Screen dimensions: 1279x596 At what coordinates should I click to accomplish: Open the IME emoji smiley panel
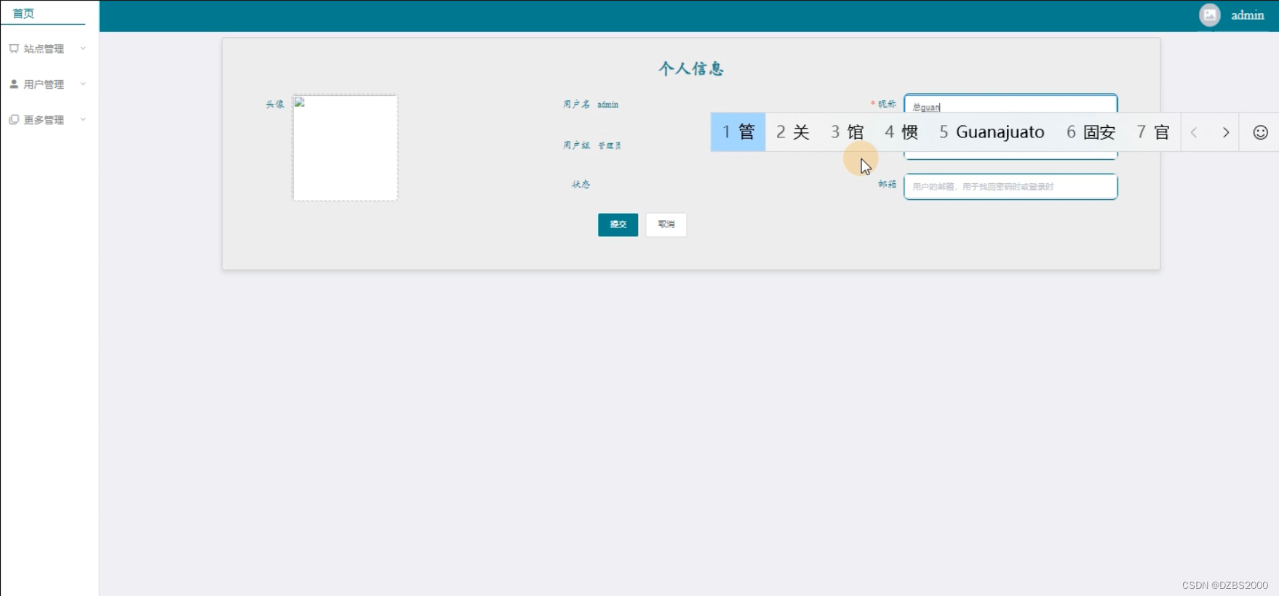pos(1261,132)
